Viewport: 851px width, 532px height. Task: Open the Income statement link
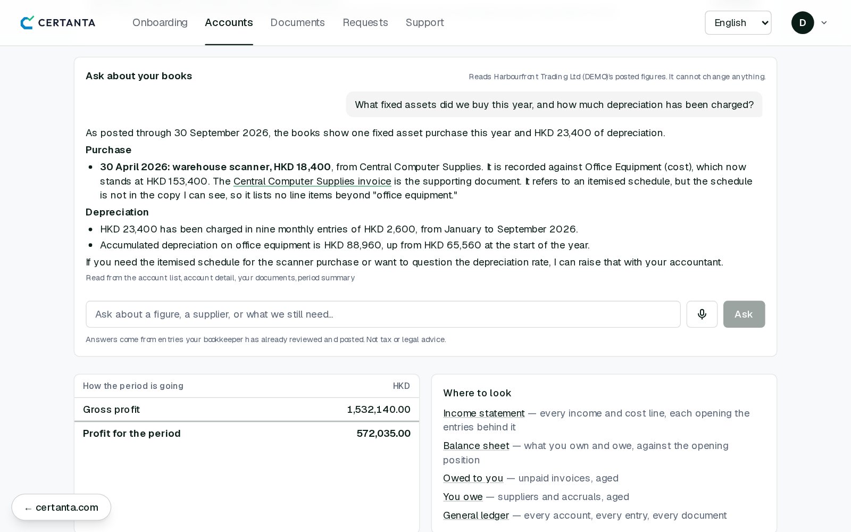483,413
